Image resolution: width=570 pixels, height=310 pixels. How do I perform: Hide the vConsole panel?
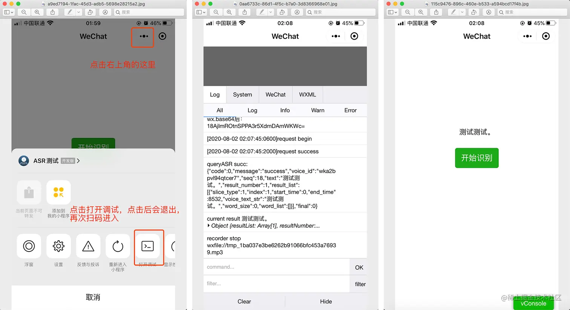click(x=326, y=301)
